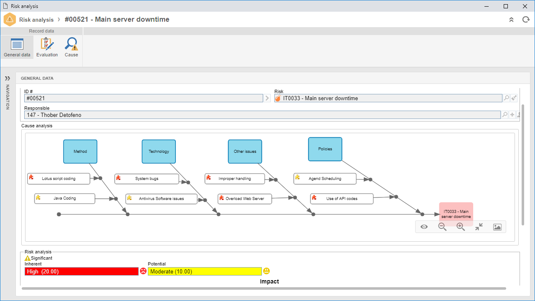Select the Improper handling cause
Screen dimensions: 535x301
pyautogui.click(x=235, y=179)
